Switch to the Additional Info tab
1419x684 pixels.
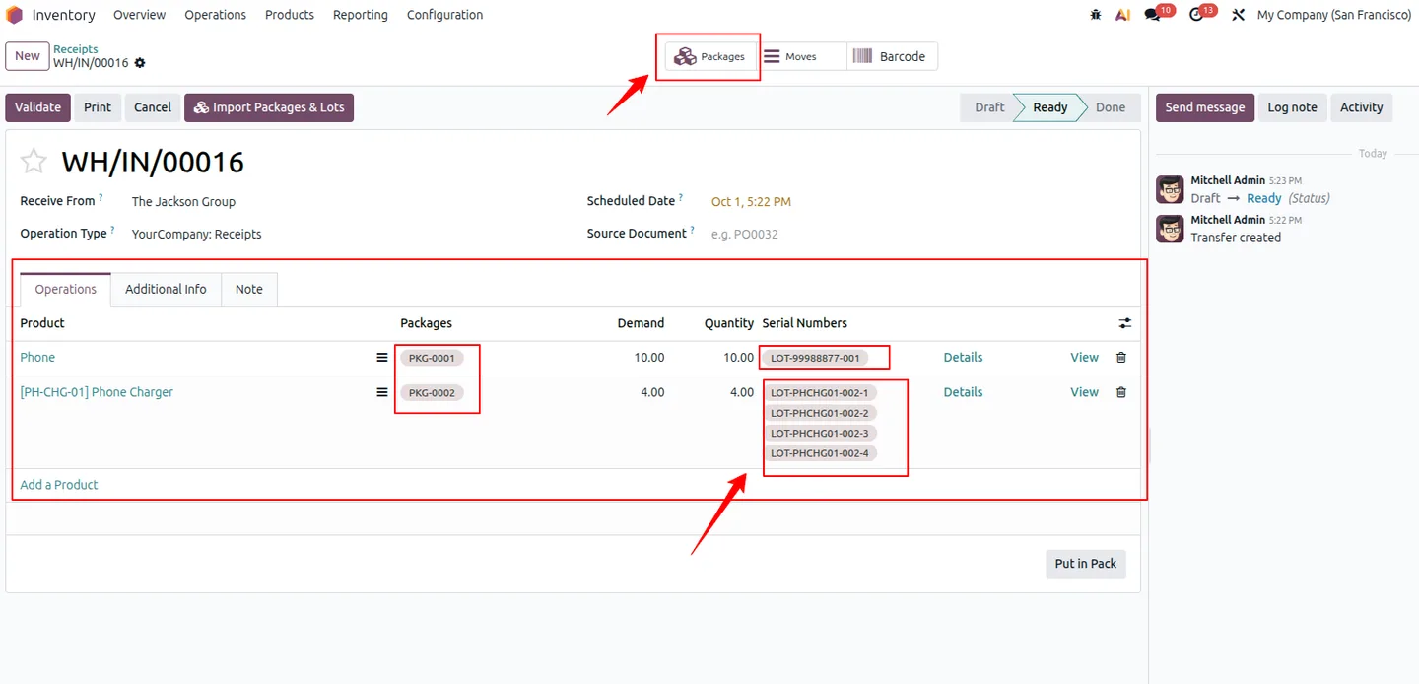click(166, 289)
